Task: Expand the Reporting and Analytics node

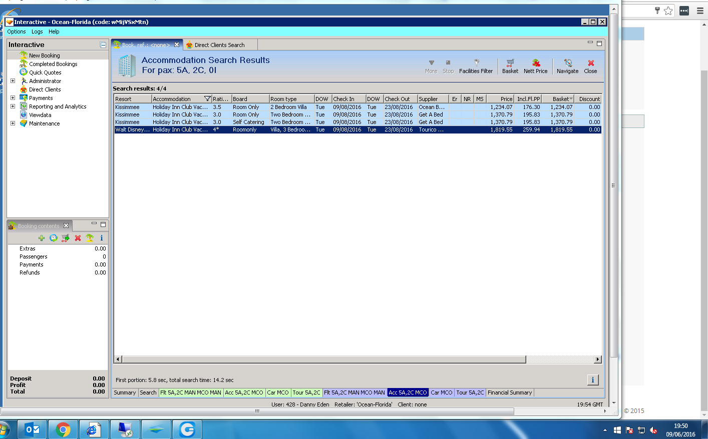Action: pyautogui.click(x=13, y=106)
